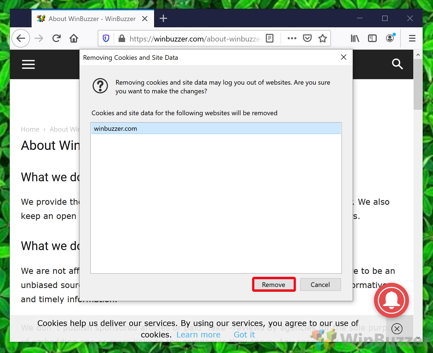Image resolution: width=433 pixels, height=353 pixels.
Task: Maximize the Firefox window
Action: [385, 18]
